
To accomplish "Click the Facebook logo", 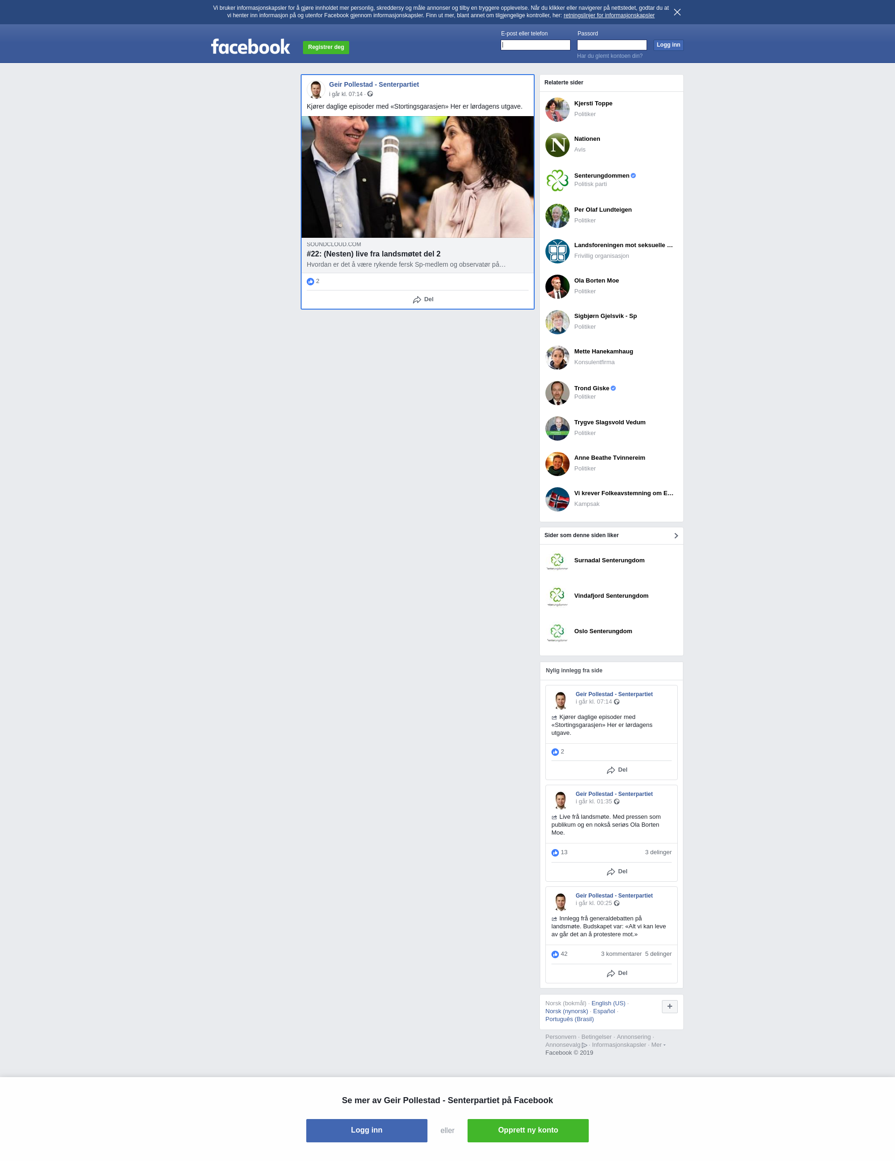I will [x=250, y=47].
